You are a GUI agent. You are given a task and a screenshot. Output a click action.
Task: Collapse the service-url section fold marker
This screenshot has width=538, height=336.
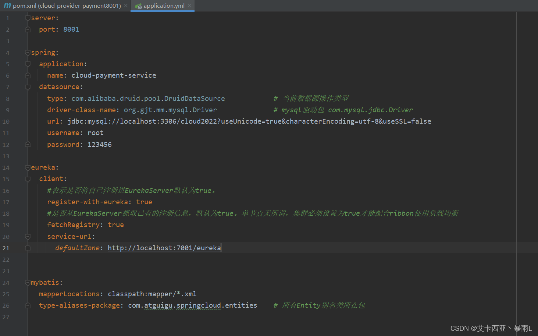[28, 236]
